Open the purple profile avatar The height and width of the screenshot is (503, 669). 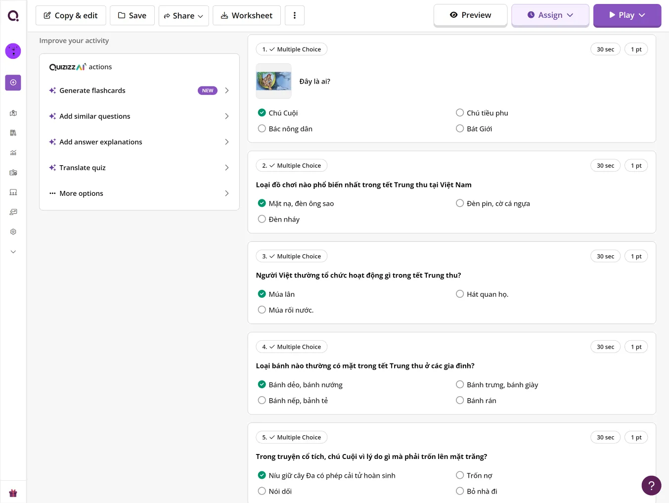(13, 51)
